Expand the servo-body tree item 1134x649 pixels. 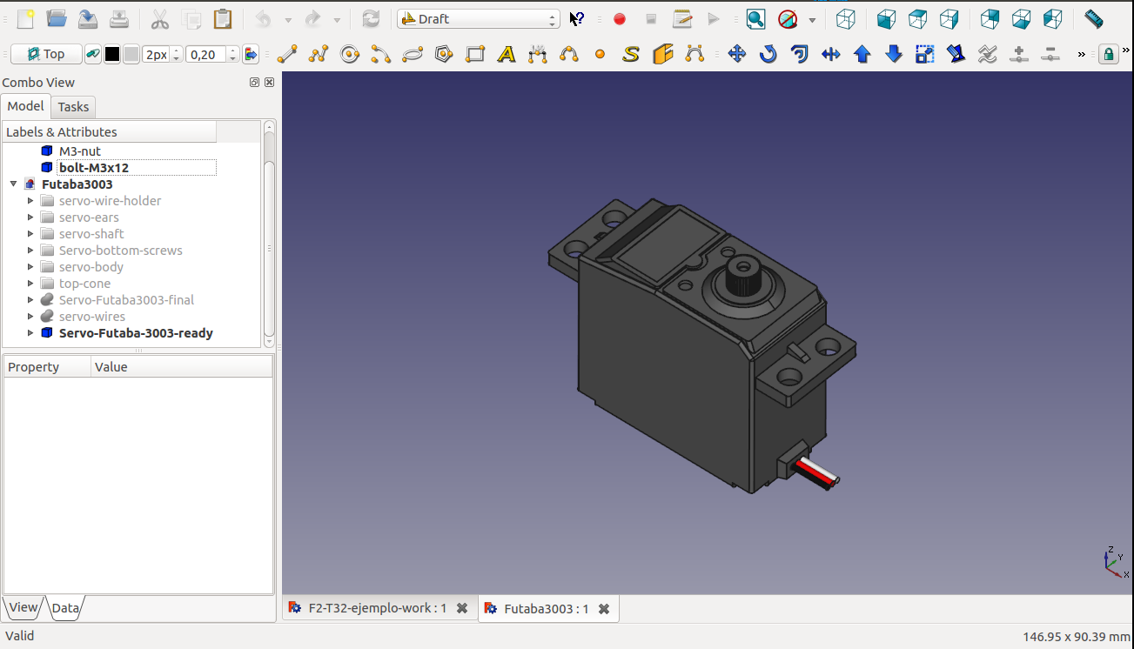[x=30, y=267]
